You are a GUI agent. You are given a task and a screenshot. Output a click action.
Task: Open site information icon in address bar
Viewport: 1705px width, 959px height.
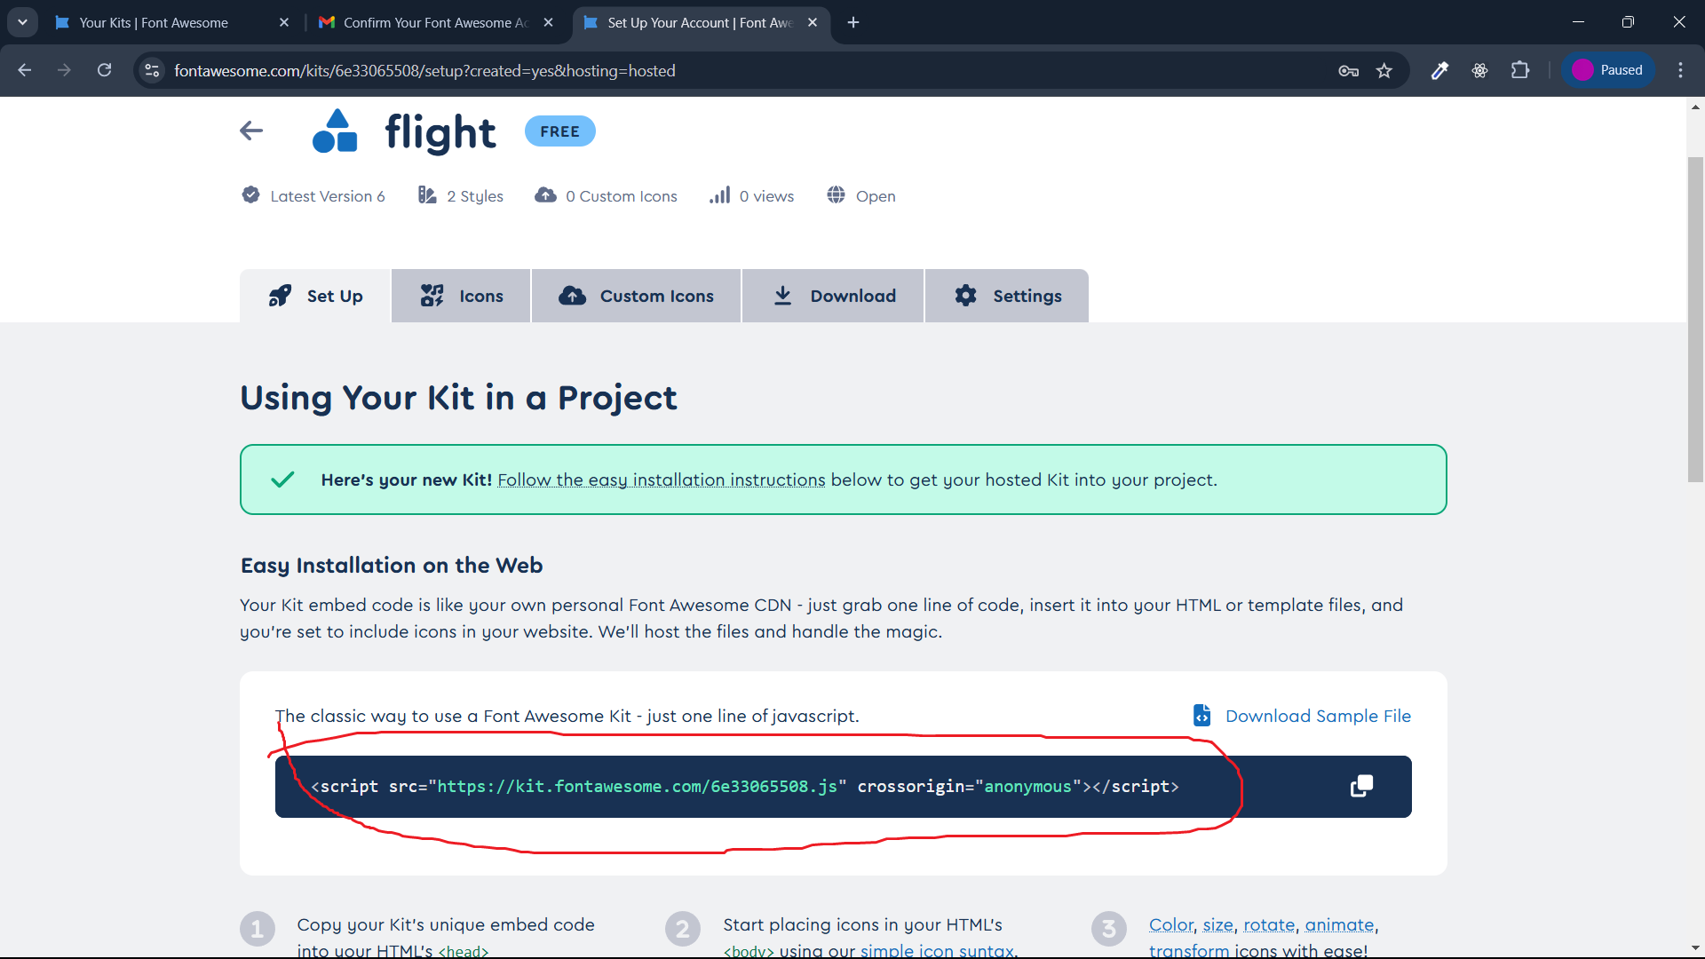pos(153,70)
